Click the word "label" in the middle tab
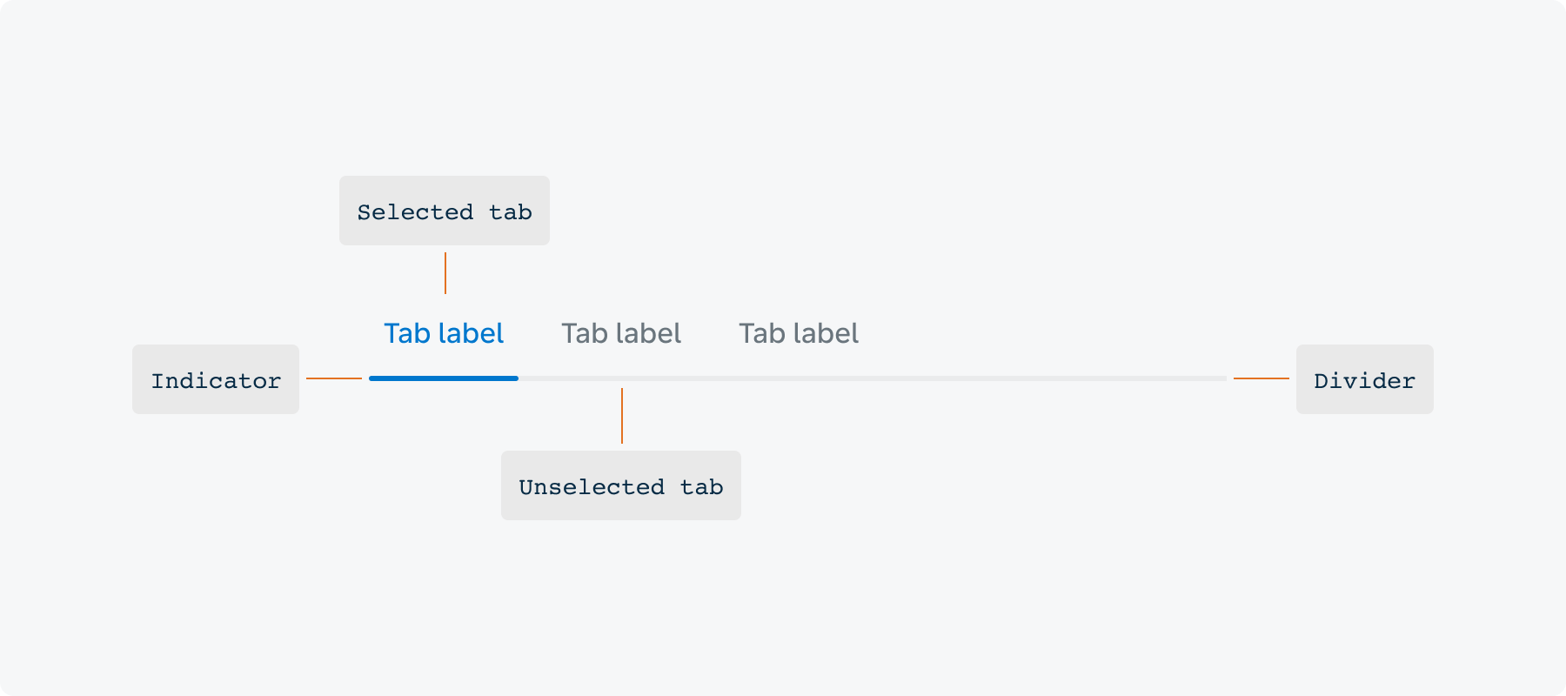 click(648, 334)
